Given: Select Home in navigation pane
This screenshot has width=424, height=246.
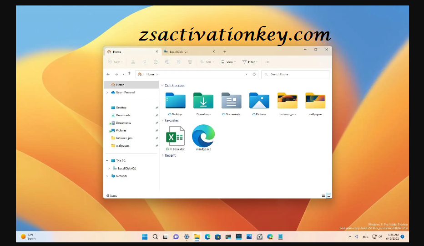Looking at the screenshot, I should tap(131, 85).
